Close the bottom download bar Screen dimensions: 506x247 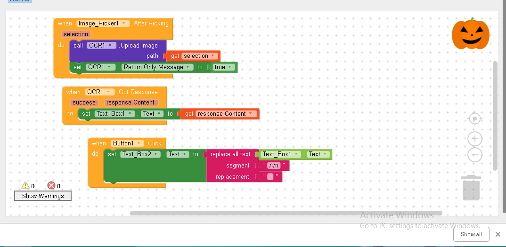498,234
